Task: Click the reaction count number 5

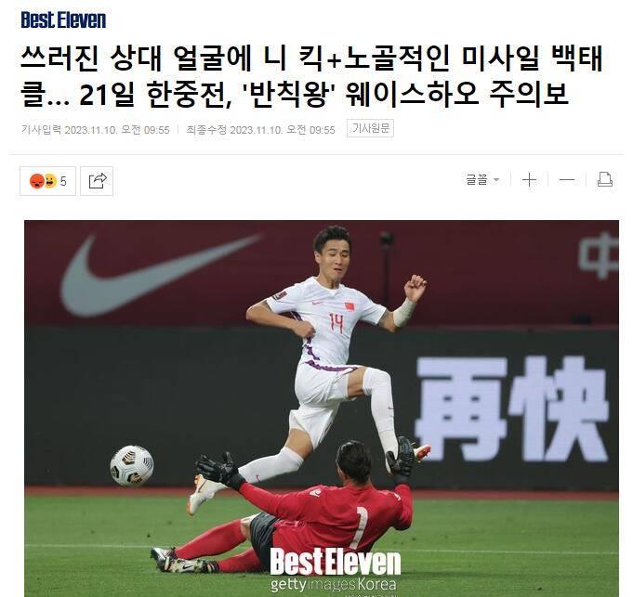Action: pos(63,181)
